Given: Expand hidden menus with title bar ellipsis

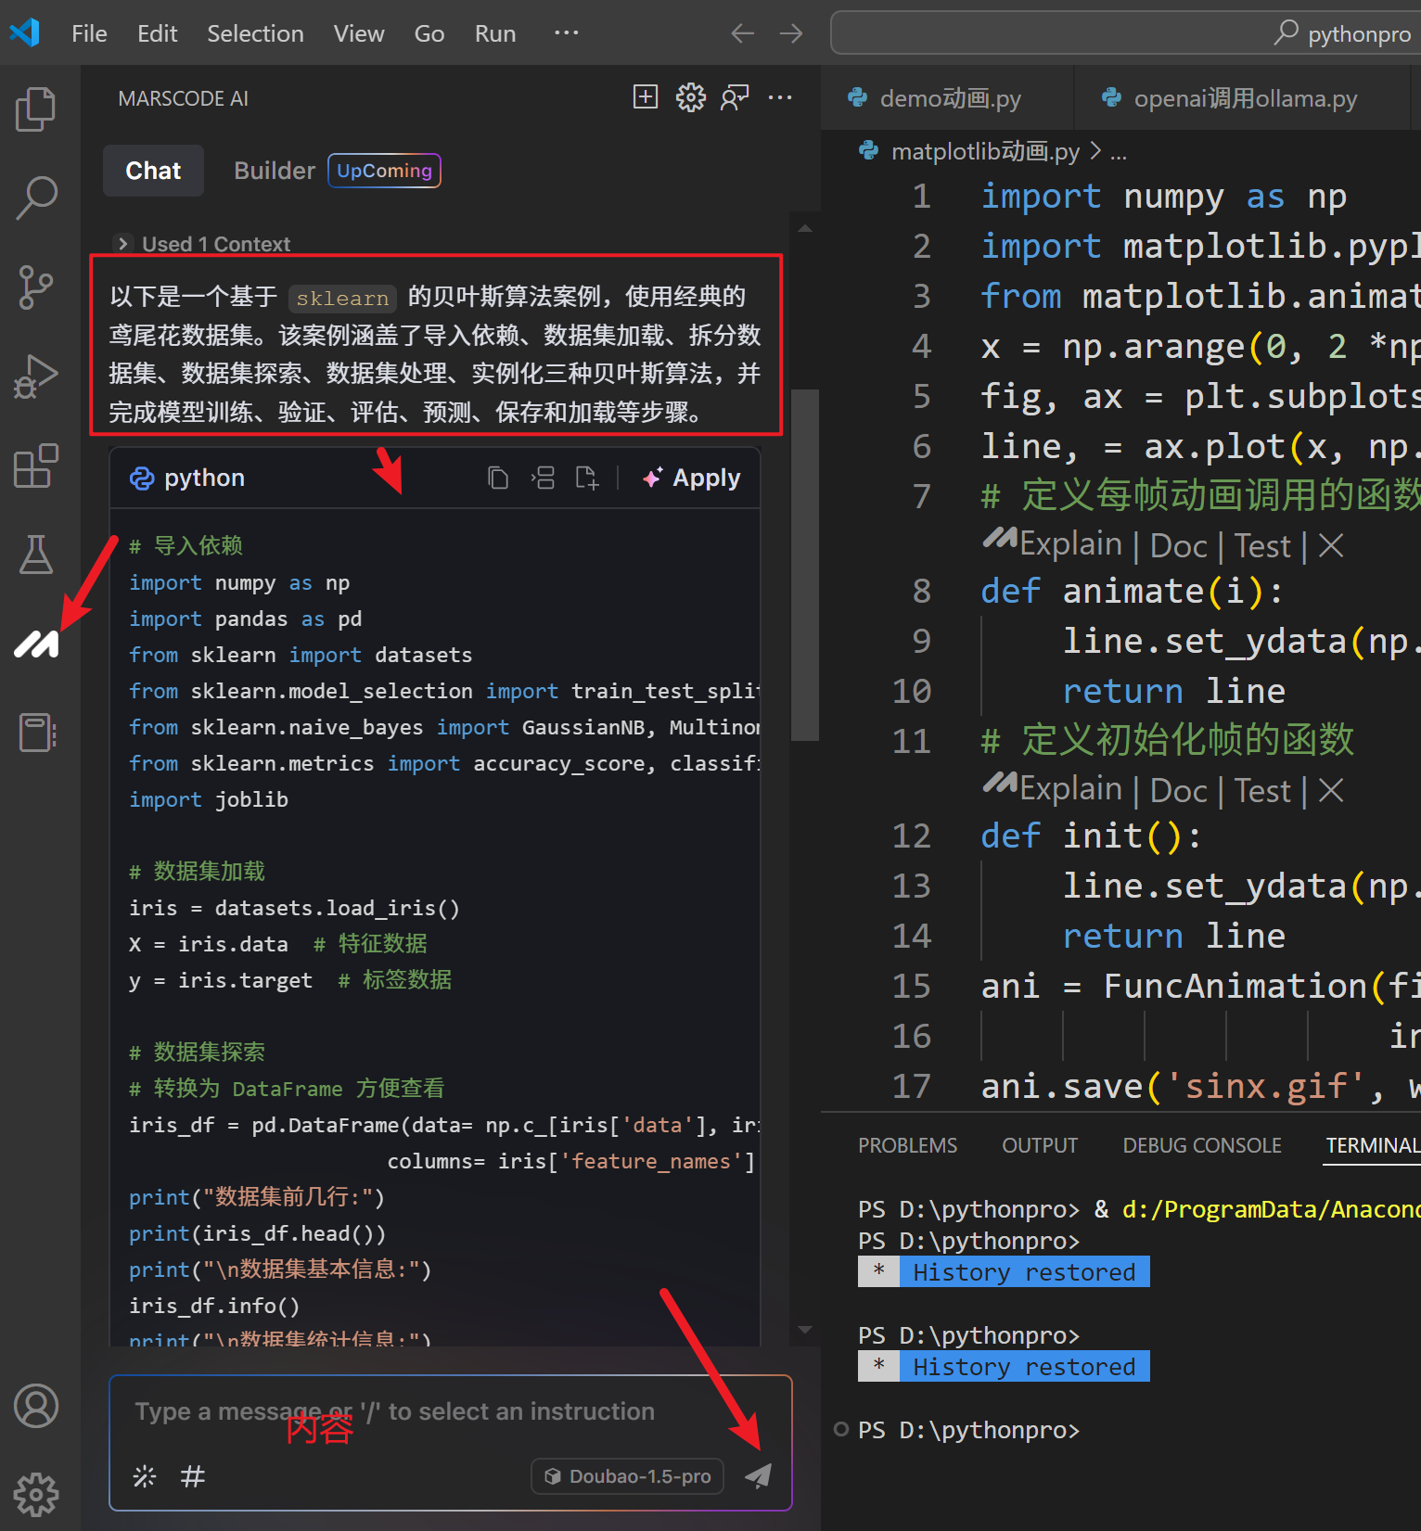Looking at the screenshot, I should pos(566,33).
